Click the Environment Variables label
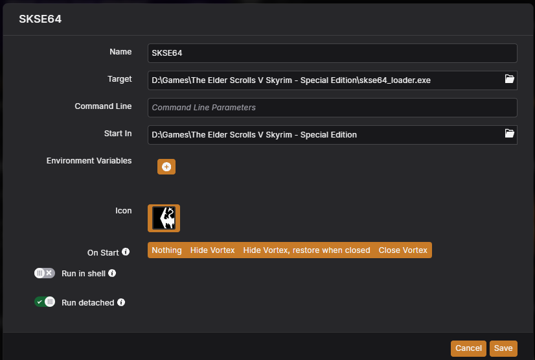Viewport: 535px width, 360px height. click(89, 160)
